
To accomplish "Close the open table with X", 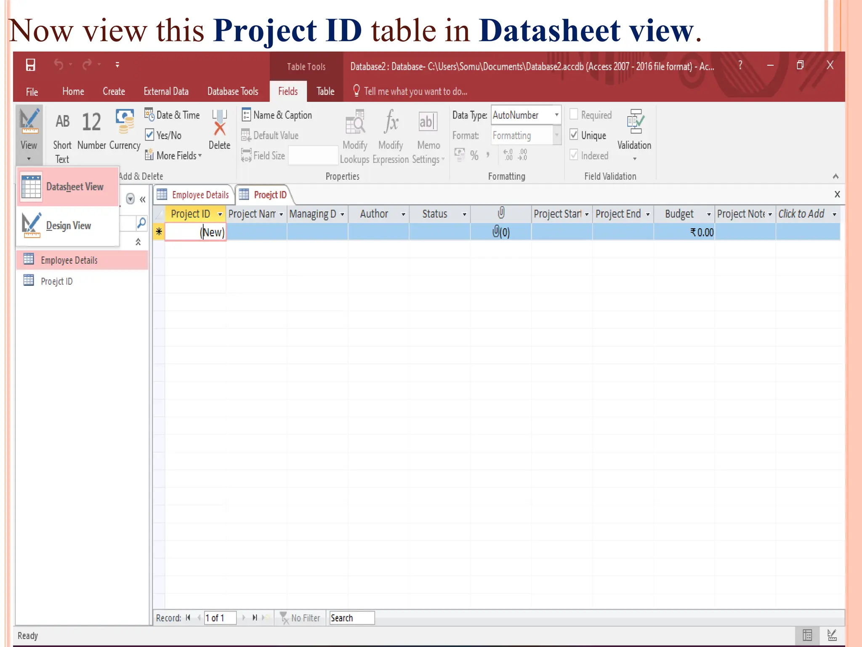I will (837, 194).
